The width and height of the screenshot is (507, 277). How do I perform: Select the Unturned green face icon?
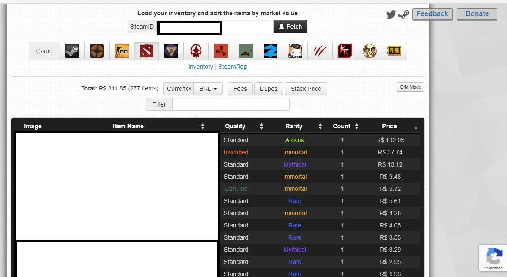coord(246,51)
